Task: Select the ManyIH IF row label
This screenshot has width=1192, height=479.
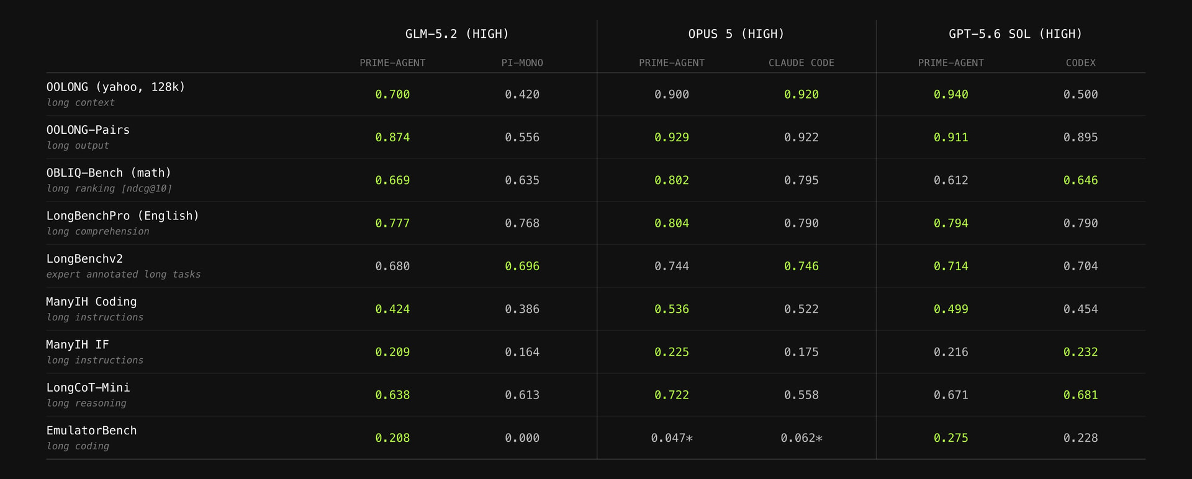Action: tap(78, 345)
